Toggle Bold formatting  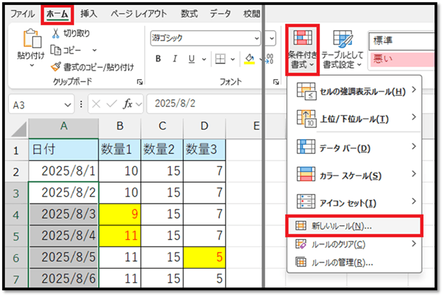click(158, 59)
